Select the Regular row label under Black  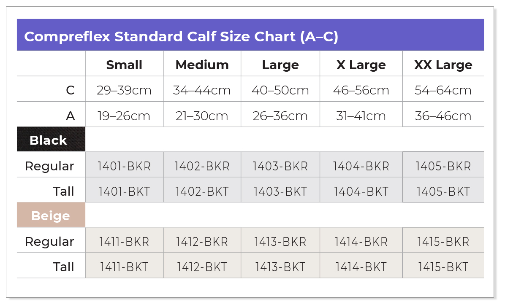49,167
